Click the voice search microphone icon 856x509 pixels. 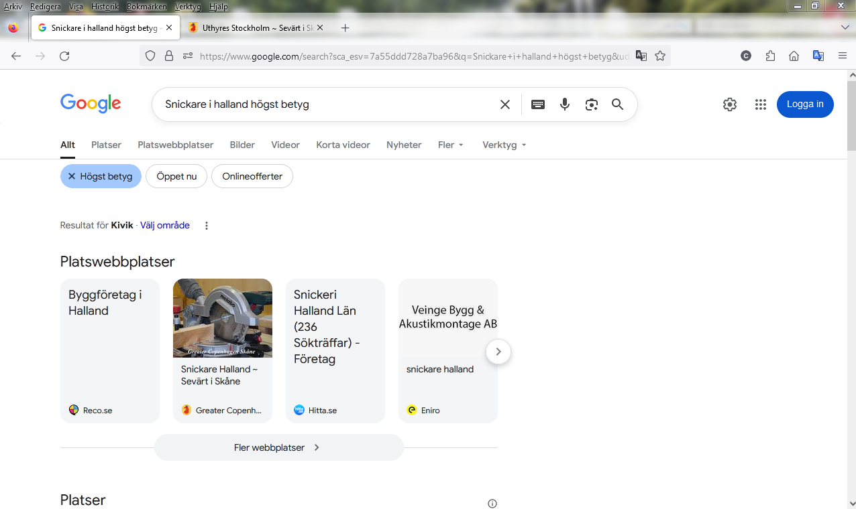(x=565, y=104)
